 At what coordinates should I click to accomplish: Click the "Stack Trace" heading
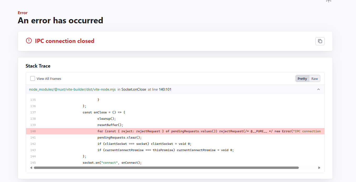click(x=38, y=66)
